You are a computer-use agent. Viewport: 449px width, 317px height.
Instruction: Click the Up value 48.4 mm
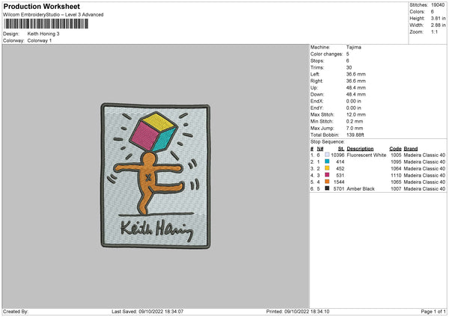pyautogui.click(x=356, y=87)
